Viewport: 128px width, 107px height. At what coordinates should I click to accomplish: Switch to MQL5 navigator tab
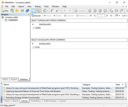click(x=5, y=79)
